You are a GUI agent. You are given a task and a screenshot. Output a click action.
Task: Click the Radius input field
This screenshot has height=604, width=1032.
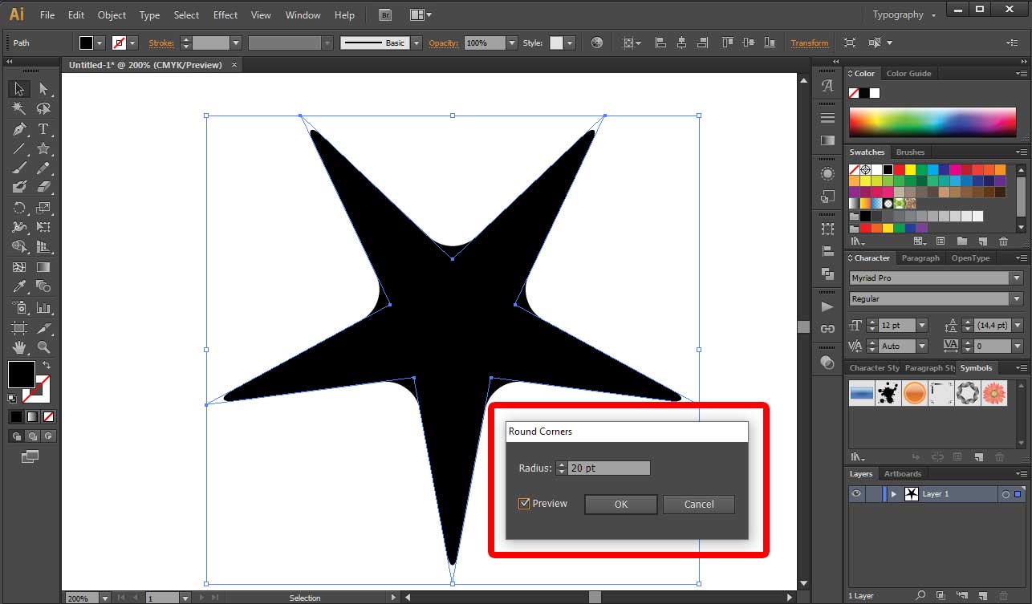(610, 468)
